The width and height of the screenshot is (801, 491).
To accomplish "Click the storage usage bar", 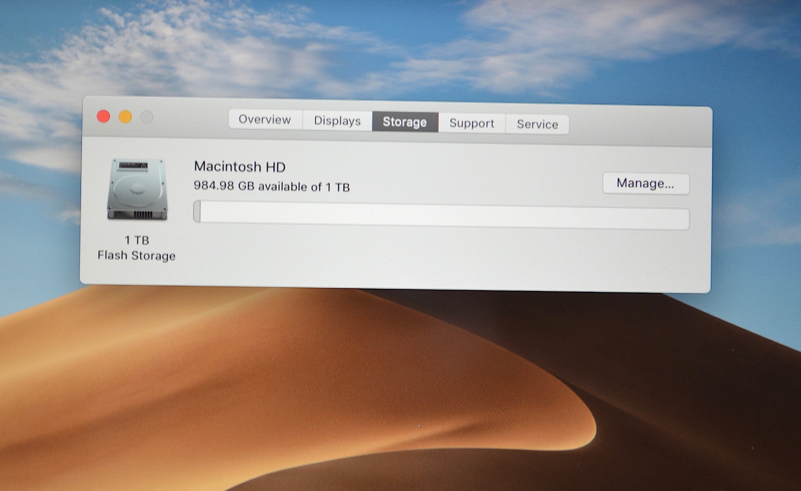I will (x=441, y=215).
